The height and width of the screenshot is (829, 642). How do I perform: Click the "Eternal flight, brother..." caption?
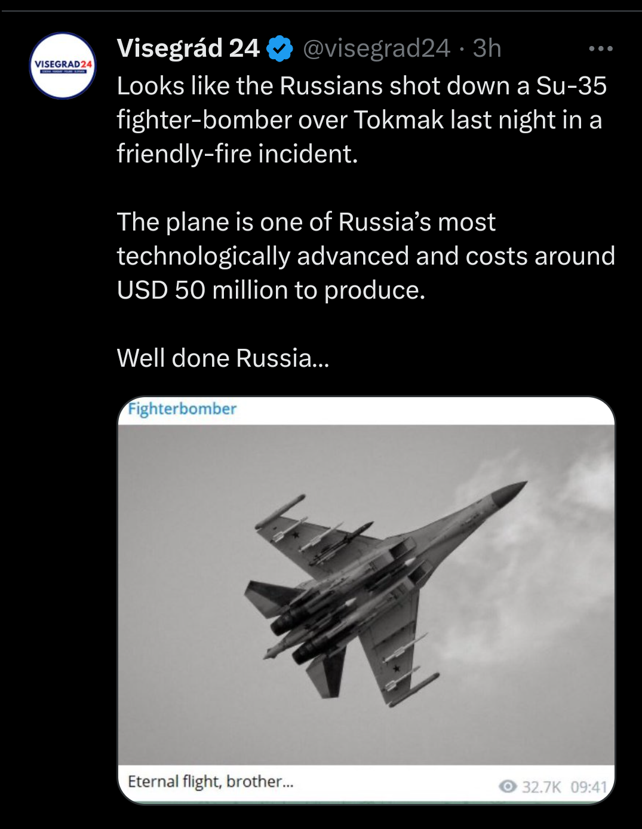click(211, 781)
